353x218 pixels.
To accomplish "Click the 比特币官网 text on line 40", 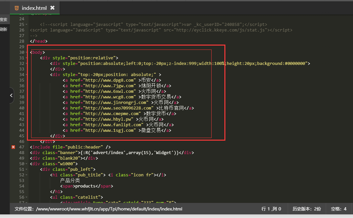I will (x=171, y=108).
